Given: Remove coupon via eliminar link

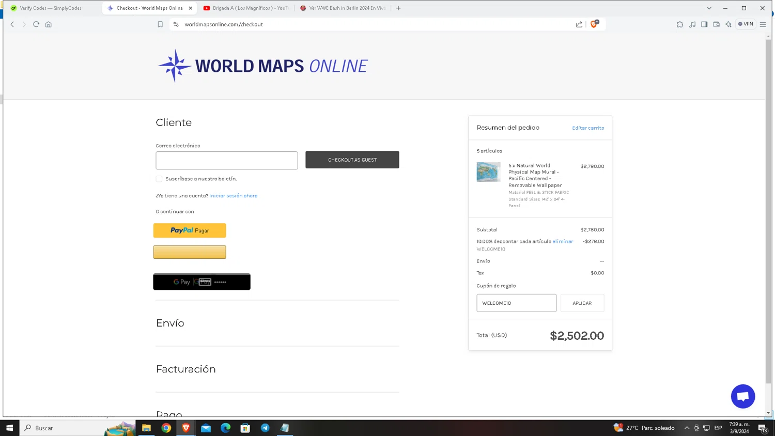Looking at the screenshot, I should click(x=563, y=241).
